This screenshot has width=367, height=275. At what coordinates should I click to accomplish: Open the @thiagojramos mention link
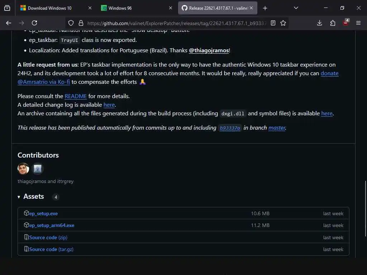[x=209, y=50]
